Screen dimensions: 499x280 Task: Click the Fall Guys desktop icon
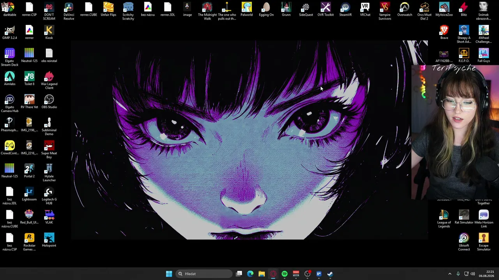tap(484, 56)
